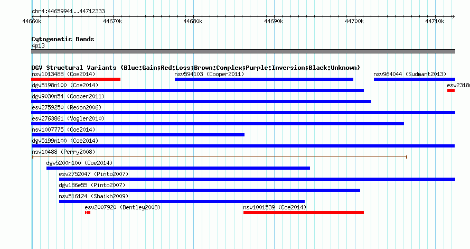Screen dimensions: 470x249
Task: Click the Cytogenetic Bands track title
Action: coord(63,39)
